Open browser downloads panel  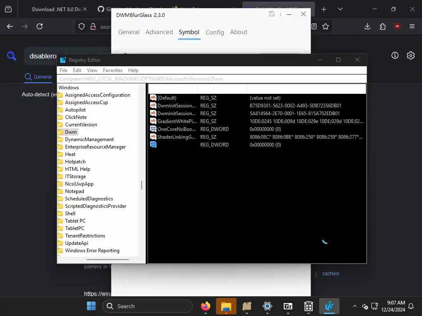tap(367, 26)
